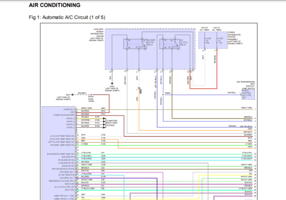The width and height of the screenshot is (286, 200).
Task: Select the FUSED IGN RUN/START pin label
Action: point(64,115)
